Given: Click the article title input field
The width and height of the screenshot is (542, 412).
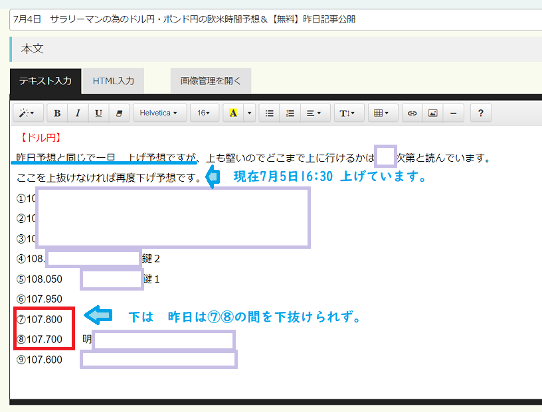Looking at the screenshot, I should 276,19.
